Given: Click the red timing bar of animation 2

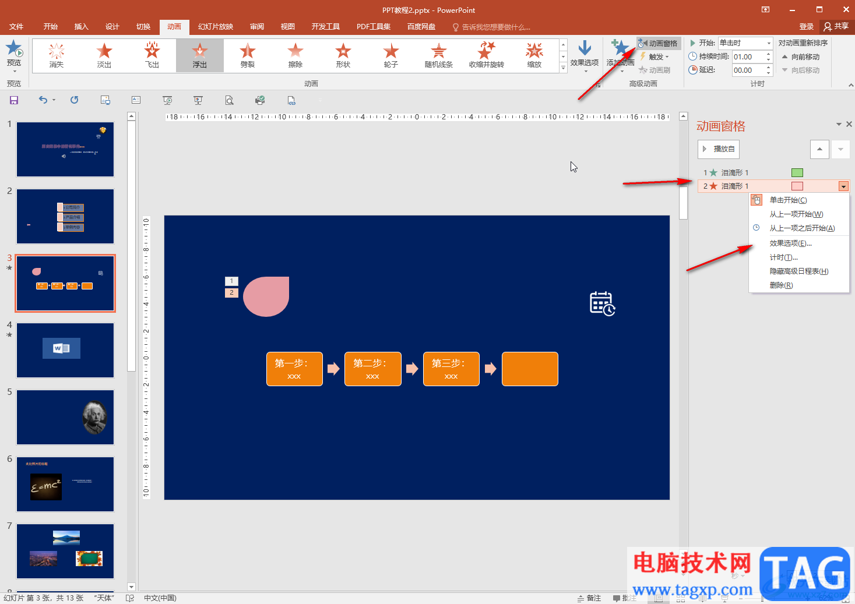Looking at the screenshot, I should click(x=797, y=186).
